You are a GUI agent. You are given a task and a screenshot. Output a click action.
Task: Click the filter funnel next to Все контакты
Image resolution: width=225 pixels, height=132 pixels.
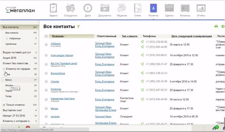(78, 27)
